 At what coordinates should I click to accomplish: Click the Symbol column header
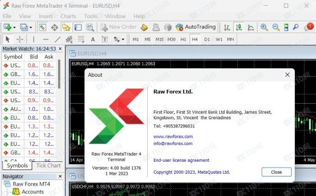coord(13,57)
